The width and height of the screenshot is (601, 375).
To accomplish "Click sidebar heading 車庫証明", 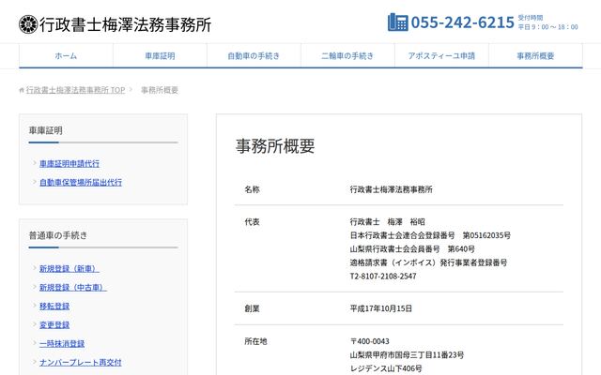I will coord(46,130).
